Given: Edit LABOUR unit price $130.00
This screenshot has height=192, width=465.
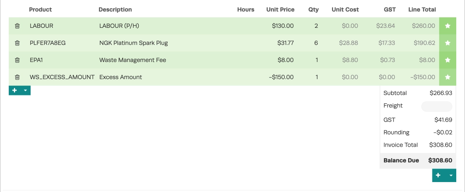Looking at the screenshot, I should [x=283, y=26].
